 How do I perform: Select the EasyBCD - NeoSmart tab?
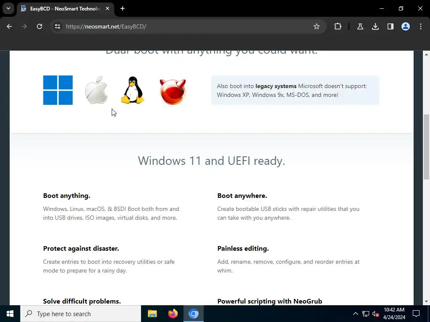(65, 8)
